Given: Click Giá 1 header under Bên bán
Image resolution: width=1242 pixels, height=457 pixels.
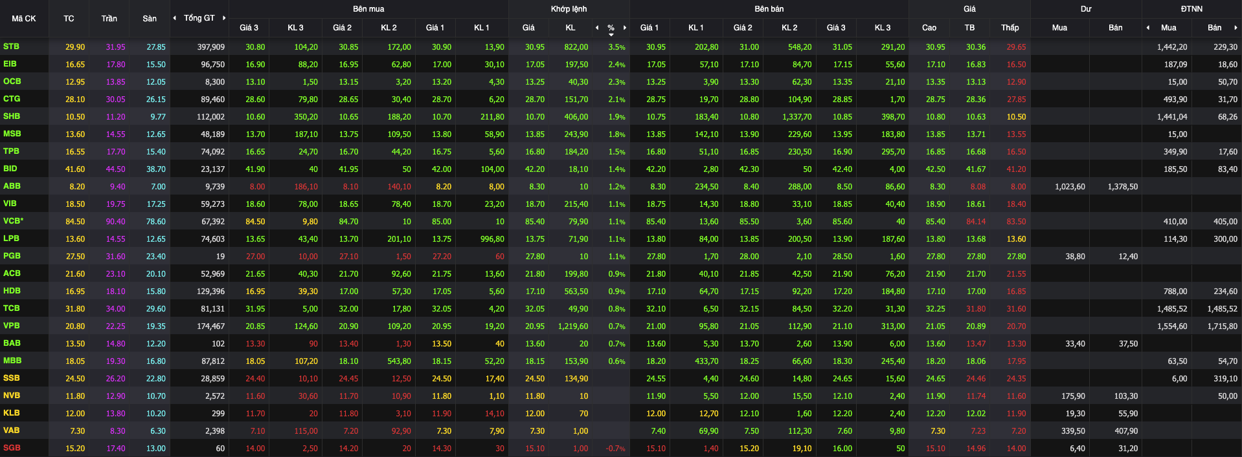Looking at the screenshot, I should [649, 28].
